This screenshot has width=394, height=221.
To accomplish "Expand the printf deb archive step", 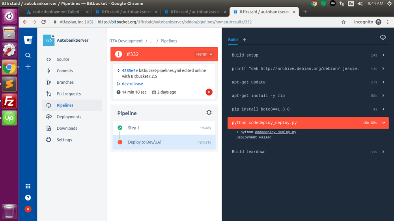I will coord(308,69).
